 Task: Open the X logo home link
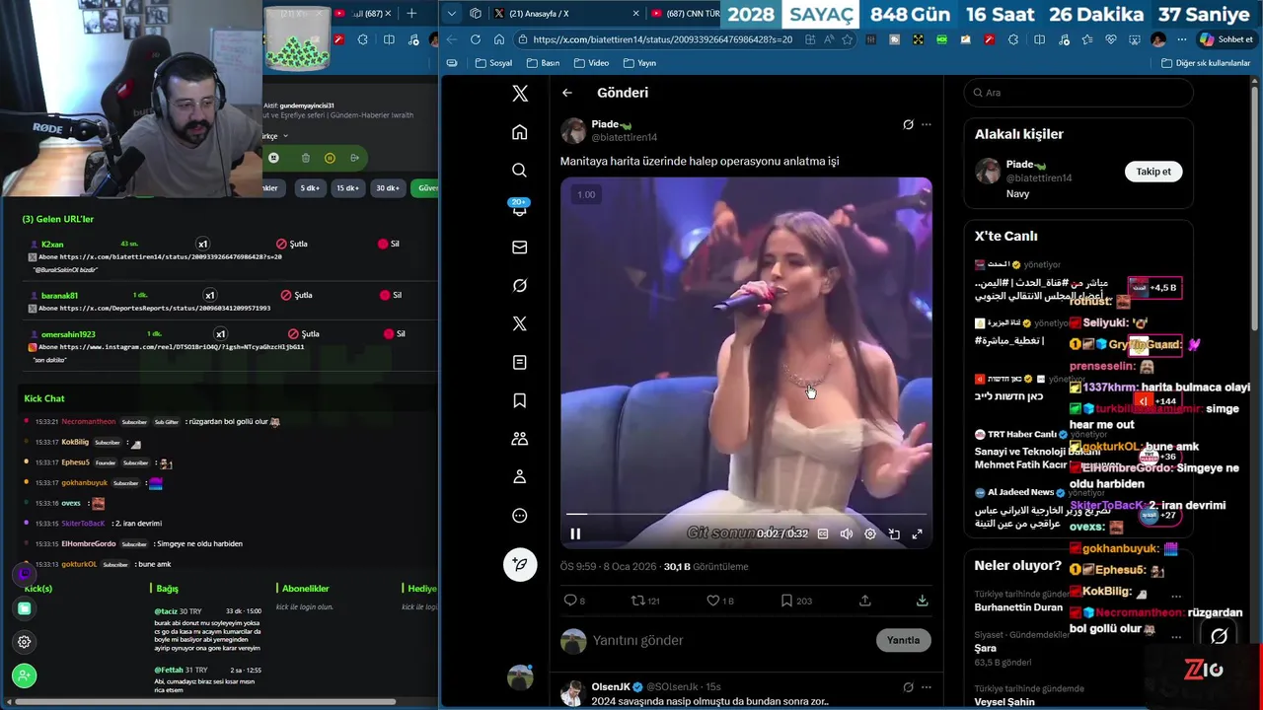pos(520,94)
